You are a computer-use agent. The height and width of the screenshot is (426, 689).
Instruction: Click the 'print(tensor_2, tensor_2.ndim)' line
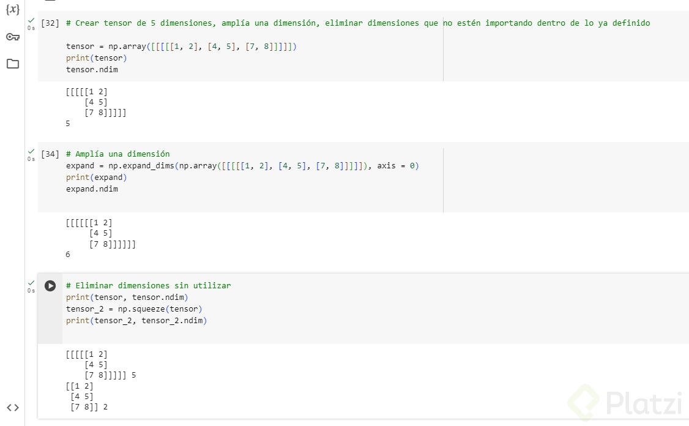pyautogui.click(x=136, y=321)
